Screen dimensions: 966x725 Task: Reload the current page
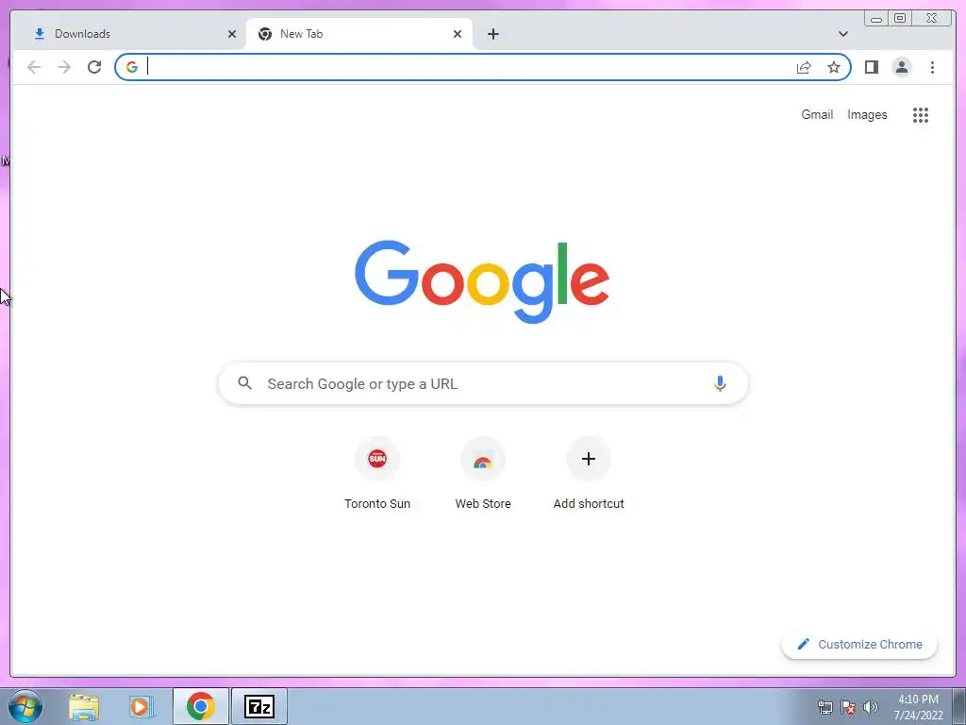[94, 67]
